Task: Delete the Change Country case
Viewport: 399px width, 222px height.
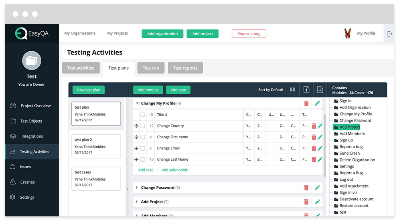Action: 314,126
